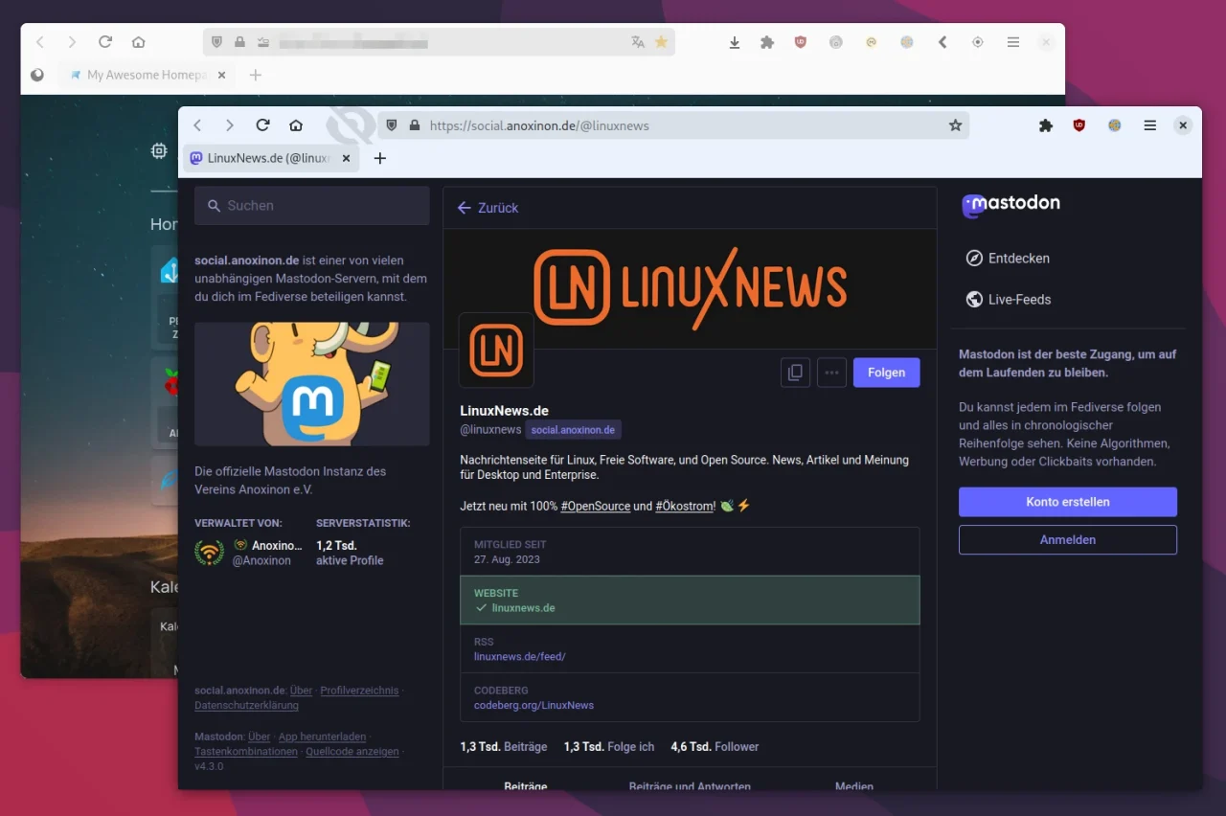
Task: Click 1,3 Tsd. Folge ich count
Action: click(609, 747)
